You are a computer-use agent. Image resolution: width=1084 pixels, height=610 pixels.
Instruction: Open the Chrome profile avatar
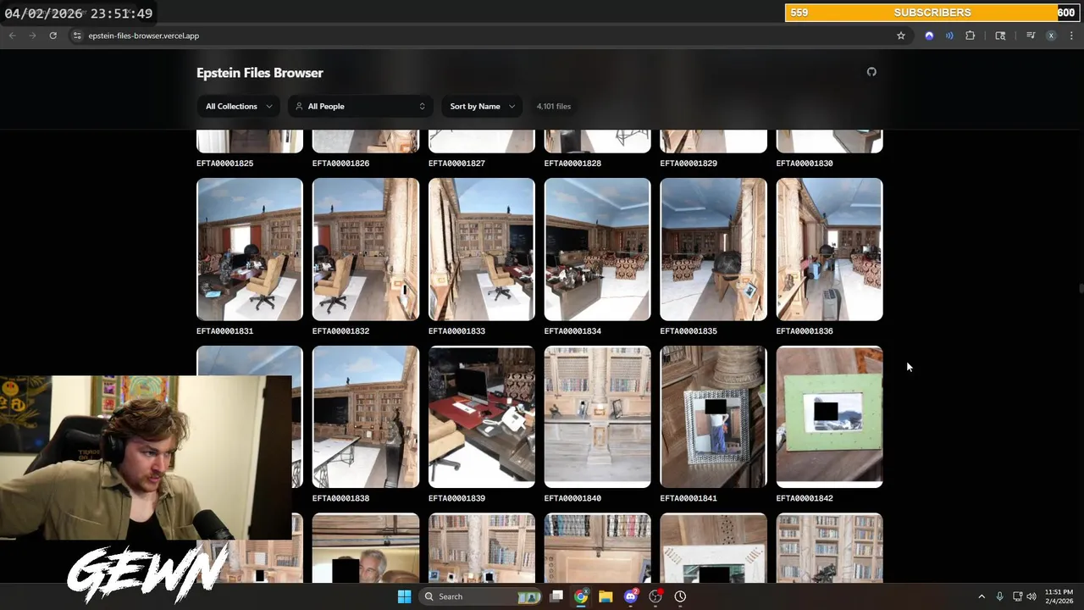[x=1051, y=36]
